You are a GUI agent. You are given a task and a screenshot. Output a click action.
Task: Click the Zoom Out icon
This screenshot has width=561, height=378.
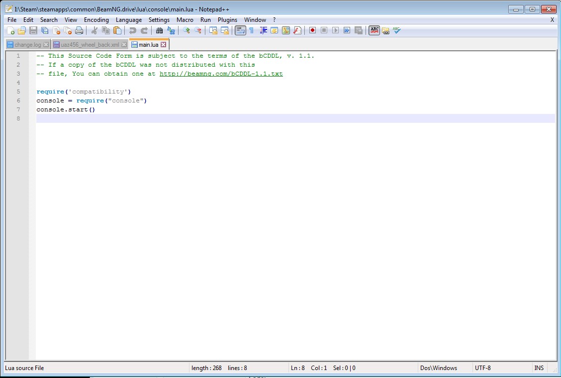point(198,30)
